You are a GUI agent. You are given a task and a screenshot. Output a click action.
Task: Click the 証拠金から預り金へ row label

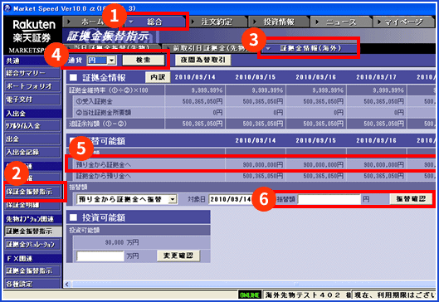coord(104,176)
